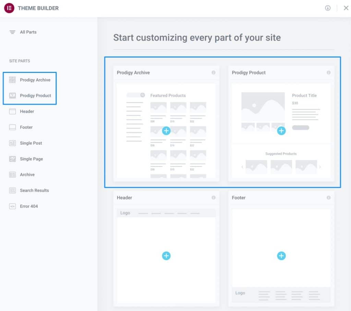Close the Theme Builder window
The width and height of the screenshot is (351, 311).
pos(346,8)
